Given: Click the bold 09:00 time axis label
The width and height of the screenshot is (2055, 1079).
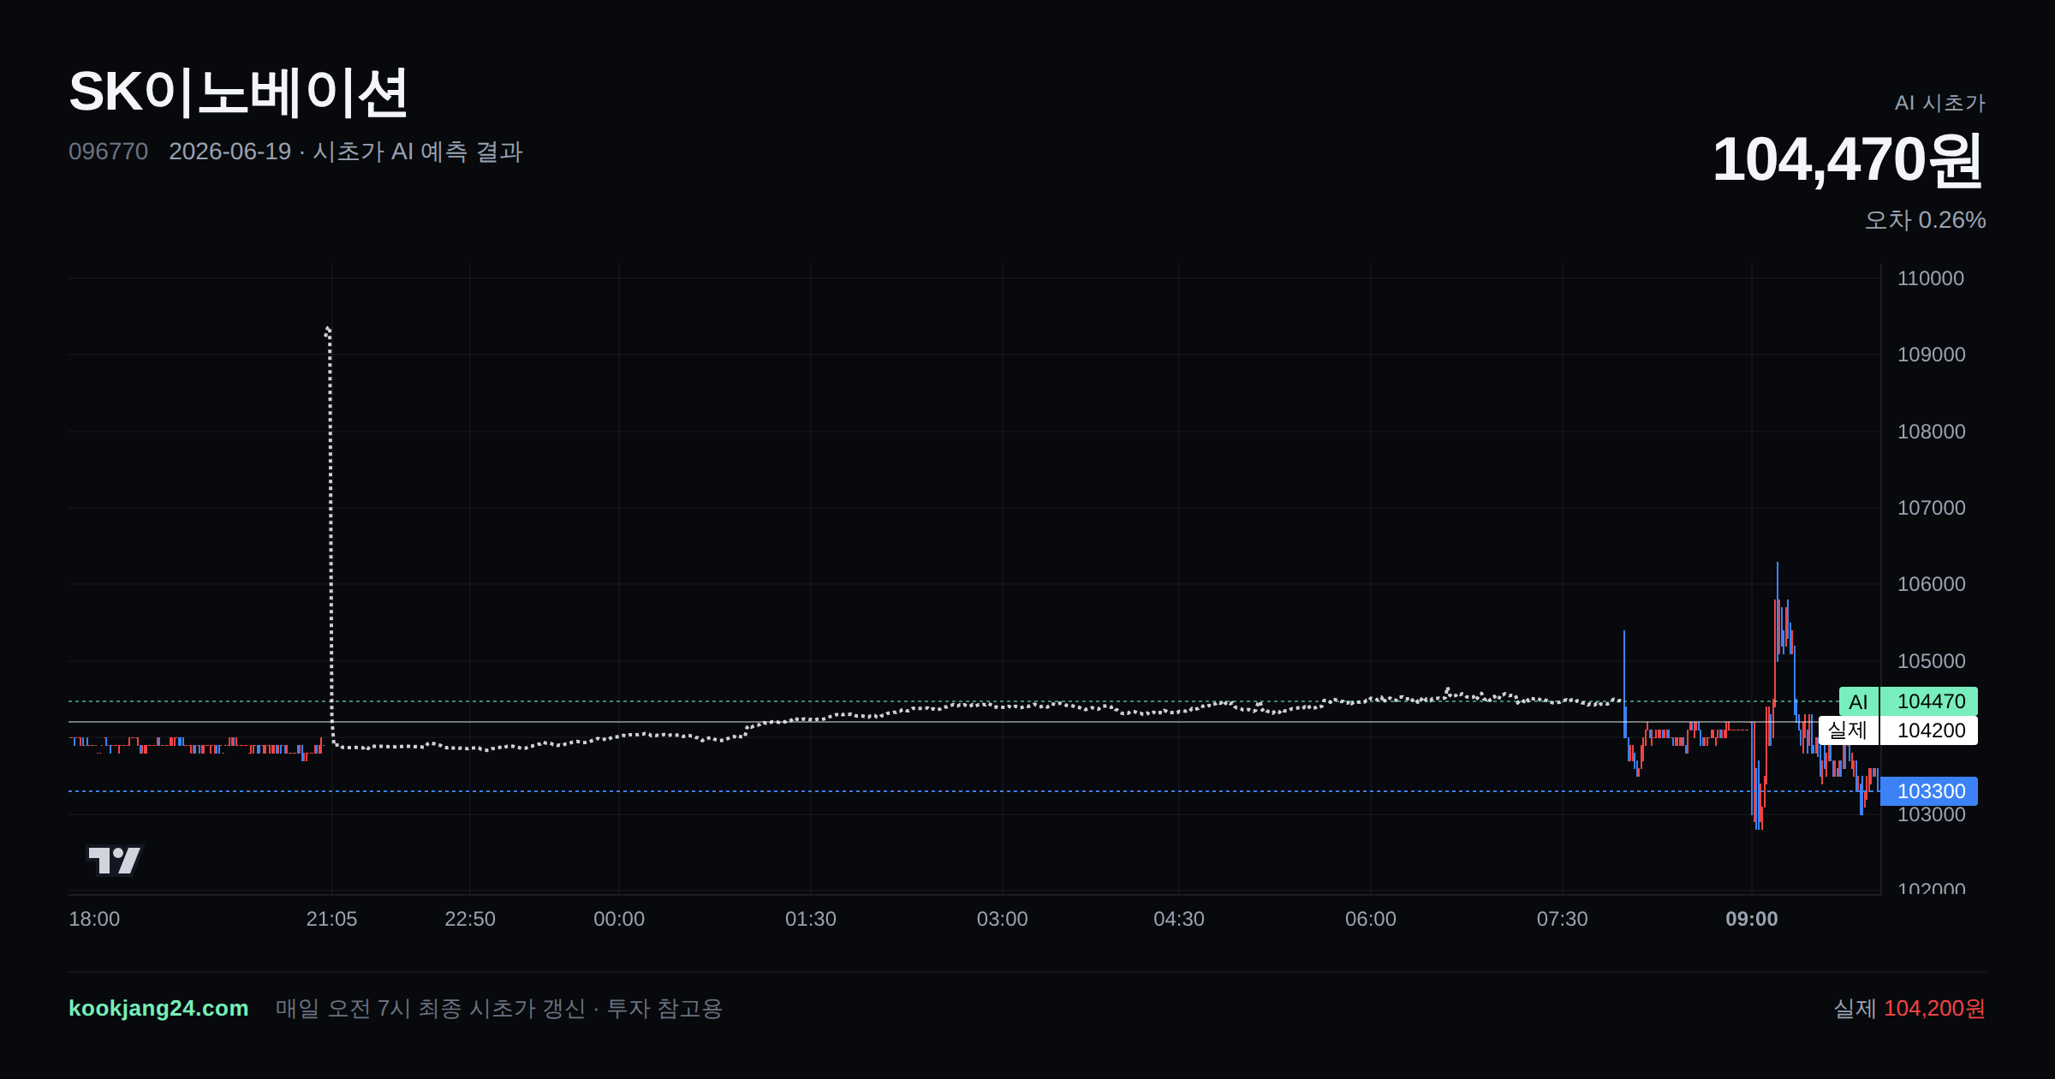Looking at the screenshot, I should pyautogui.click(x=1752, y=919).
